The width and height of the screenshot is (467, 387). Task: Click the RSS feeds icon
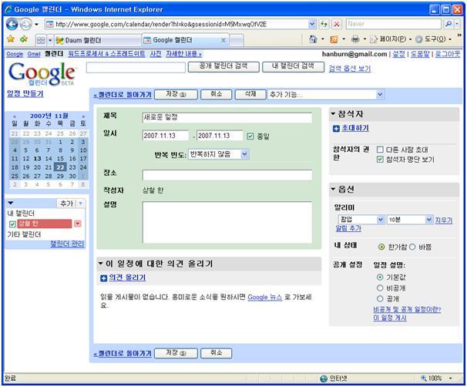334,39
